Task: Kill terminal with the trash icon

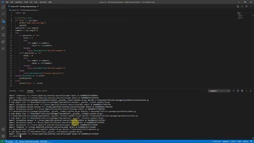Action: pyautogui.click(x=242, y=91)
